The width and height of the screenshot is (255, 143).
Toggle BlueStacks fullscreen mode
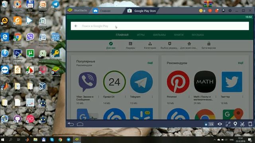pyautogui.click(x=228, y=124)
